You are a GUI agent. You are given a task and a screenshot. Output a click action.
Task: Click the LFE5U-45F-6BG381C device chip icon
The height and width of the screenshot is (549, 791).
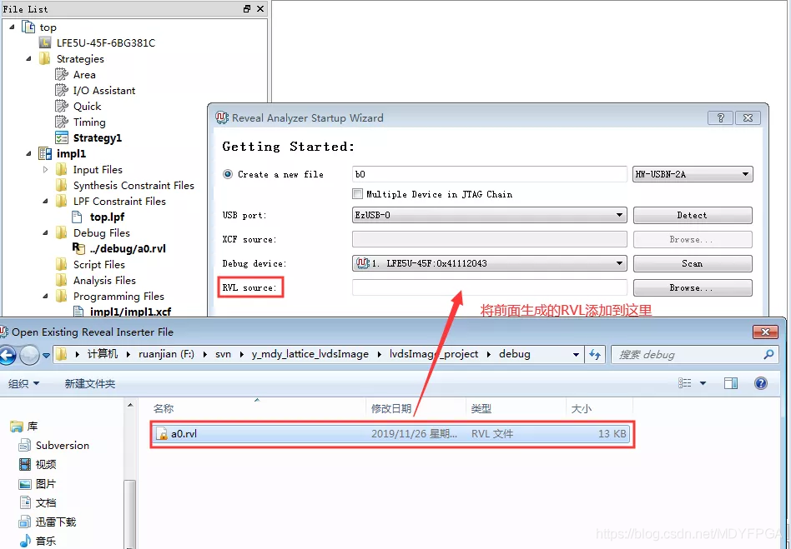tap(45, 42)
